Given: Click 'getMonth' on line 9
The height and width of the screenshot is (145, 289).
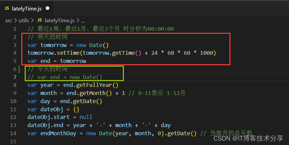Looking at the screenshot, I should (x=92, y=93).
